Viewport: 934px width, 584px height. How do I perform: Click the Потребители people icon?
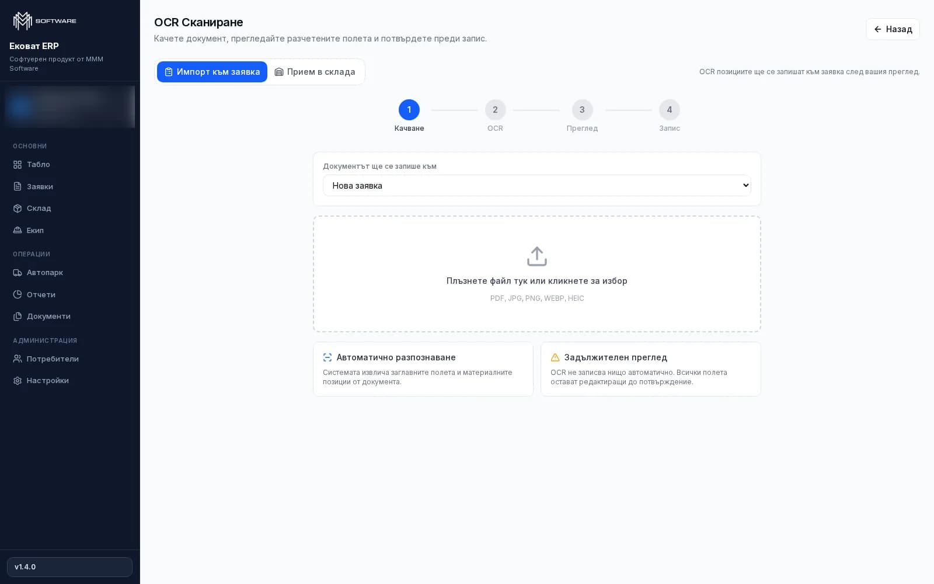pos(18,359)
